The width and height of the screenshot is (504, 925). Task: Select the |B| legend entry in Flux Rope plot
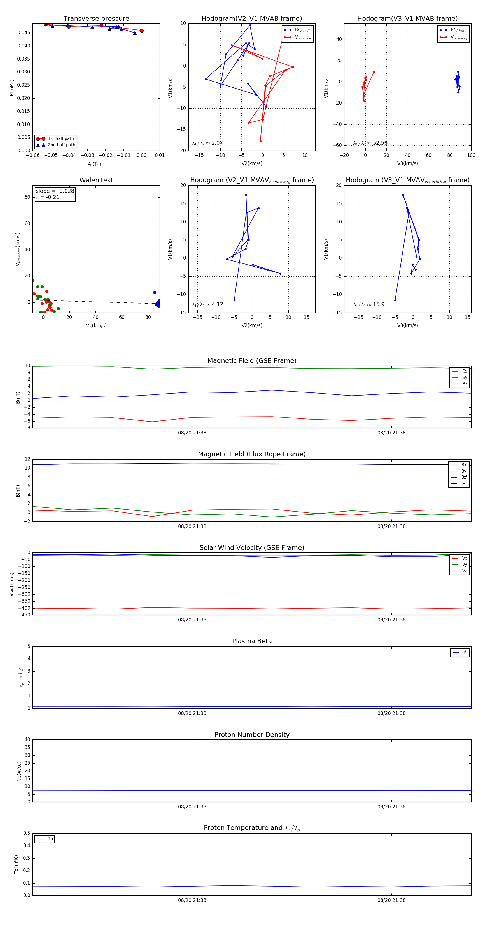tap(459, 484)
